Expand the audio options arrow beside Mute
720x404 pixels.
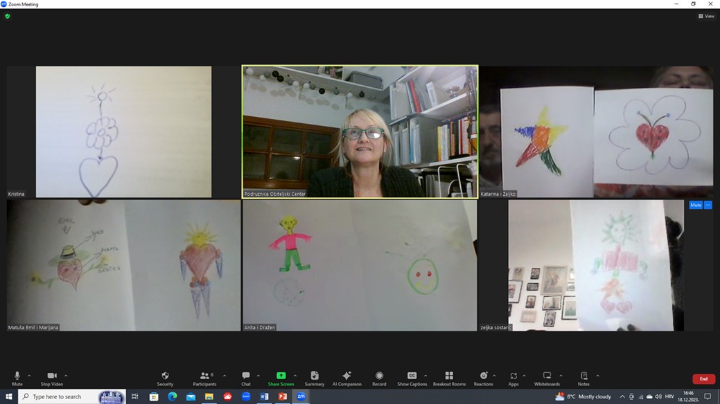(x=29, y=376)
